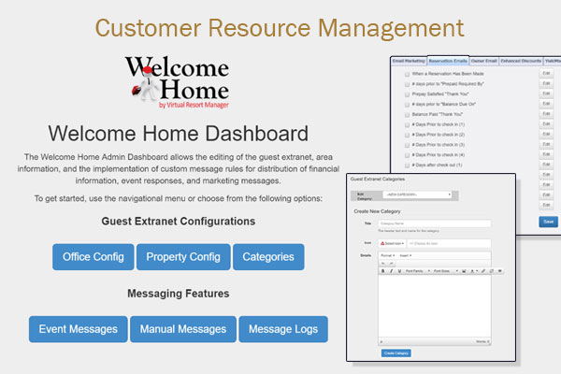Viewport: 561px width, 374px height.
Task: Open the Format menu in editor
Action: pyautogui.click(x=387, y=255)
